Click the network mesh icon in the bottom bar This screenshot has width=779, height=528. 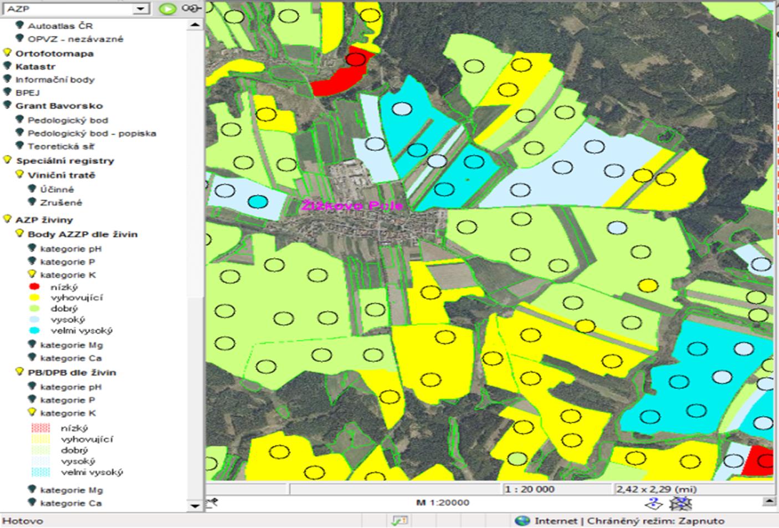point(680,503)
